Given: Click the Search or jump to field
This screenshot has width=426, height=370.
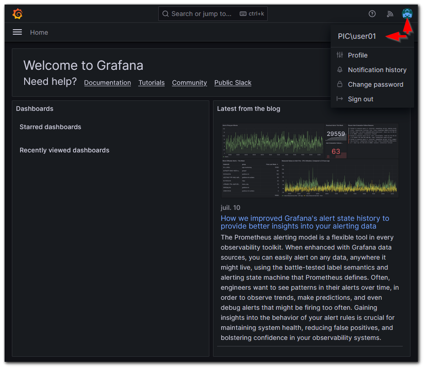Looking at the screenshot, I should (x=213, y=14).
